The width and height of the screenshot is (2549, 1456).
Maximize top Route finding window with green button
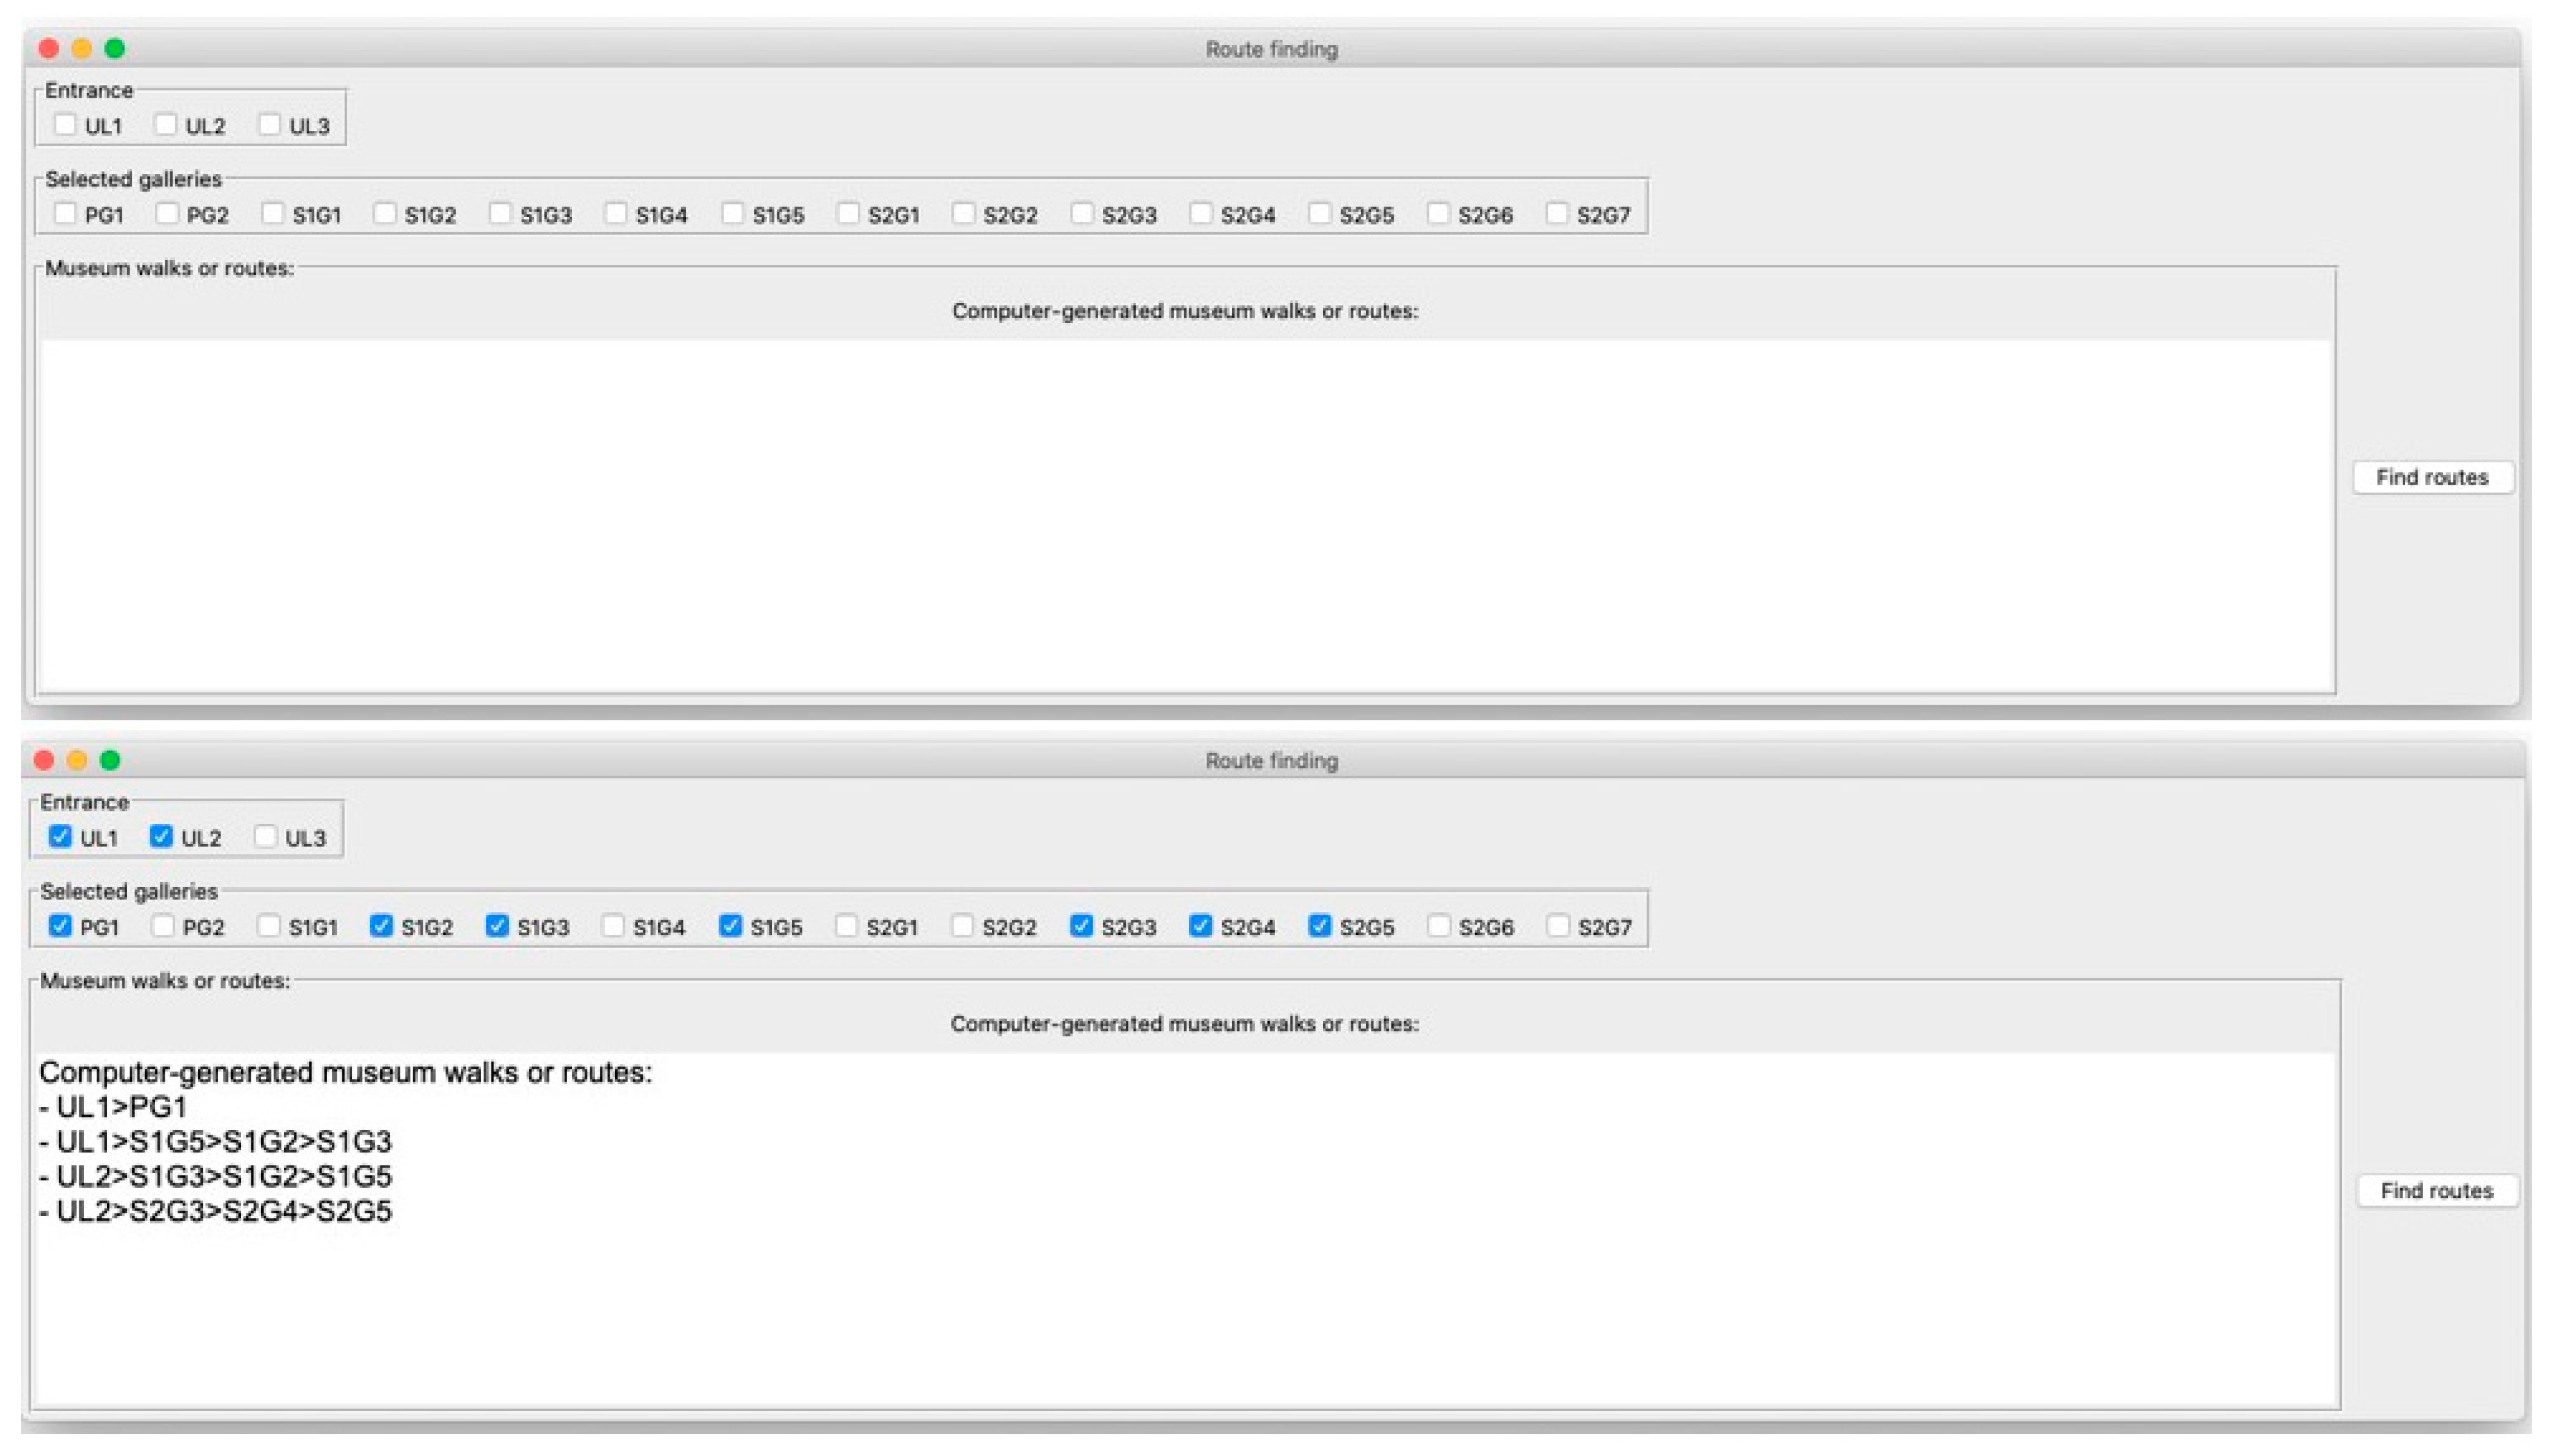click(x=115, y=48)
